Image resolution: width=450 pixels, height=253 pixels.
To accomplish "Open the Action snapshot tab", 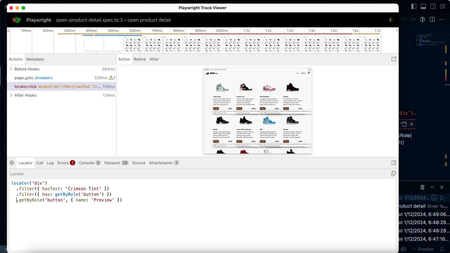I will 124,59.
